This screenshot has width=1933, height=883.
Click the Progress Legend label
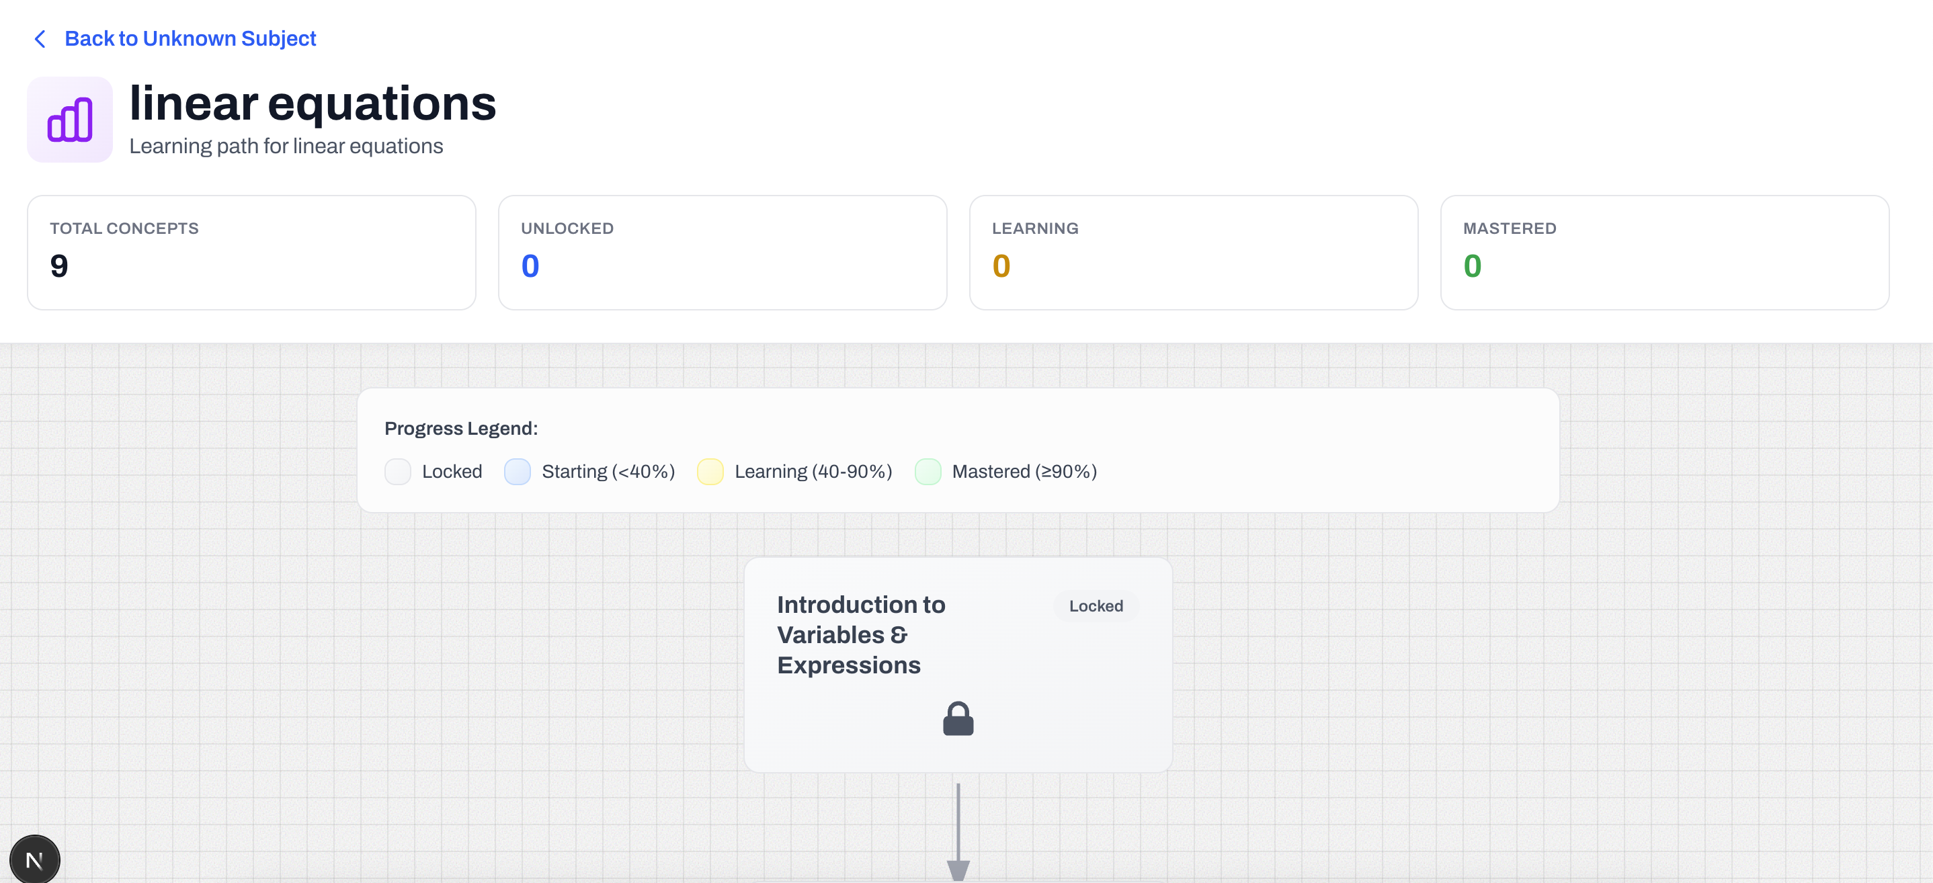461,428
